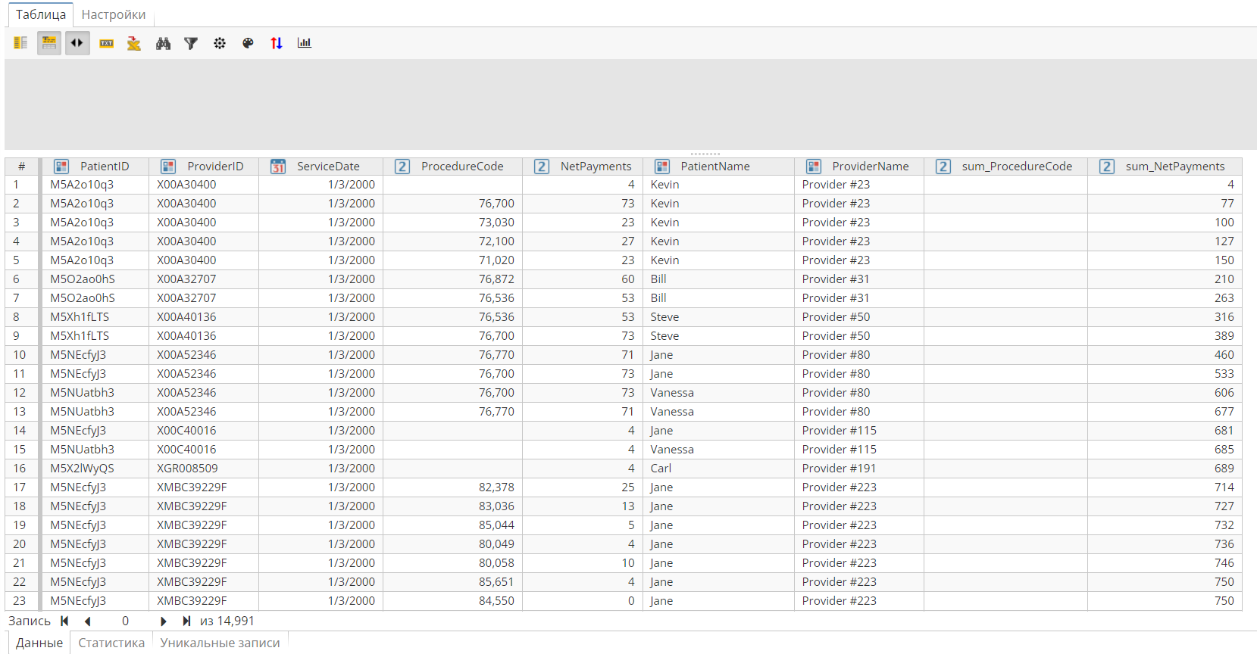This screenshot has height=654, width=1257.
Task: Click the NetPayments column header
Action: (x=583, y=167)
